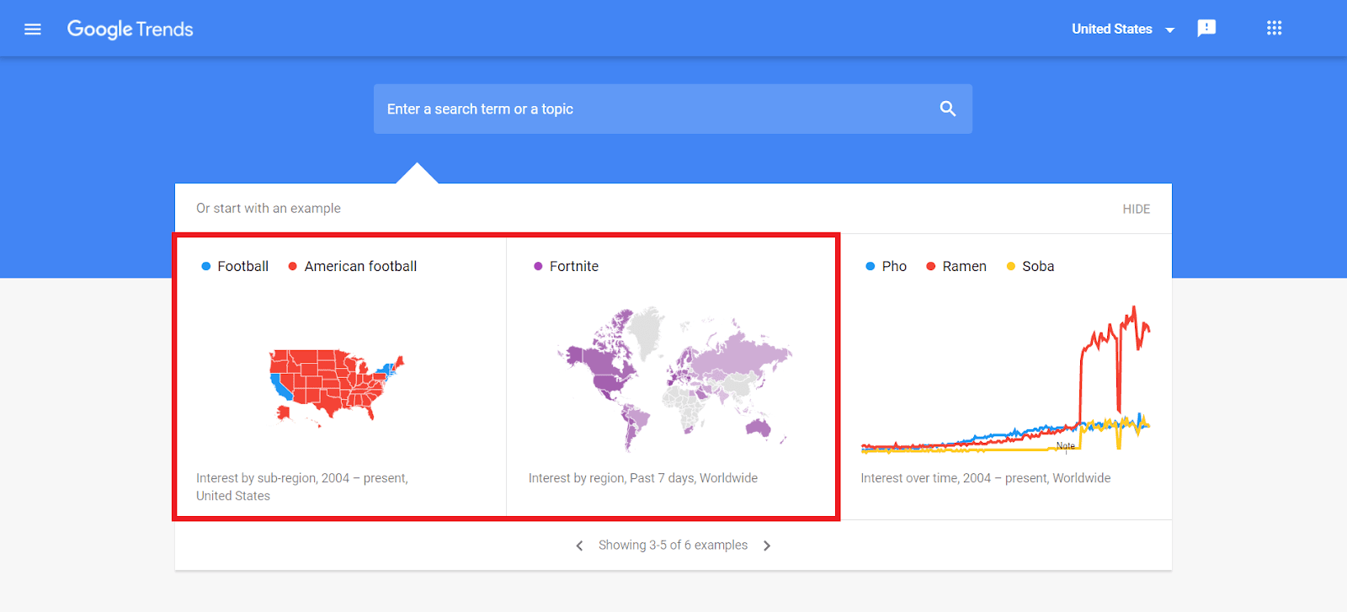Expand the United States country dropdown

point(1122,29)
